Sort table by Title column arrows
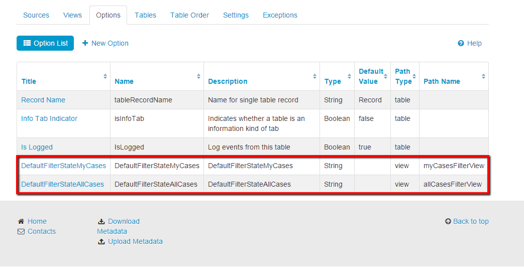The image size is (524, 277). (x=105, y=76)
